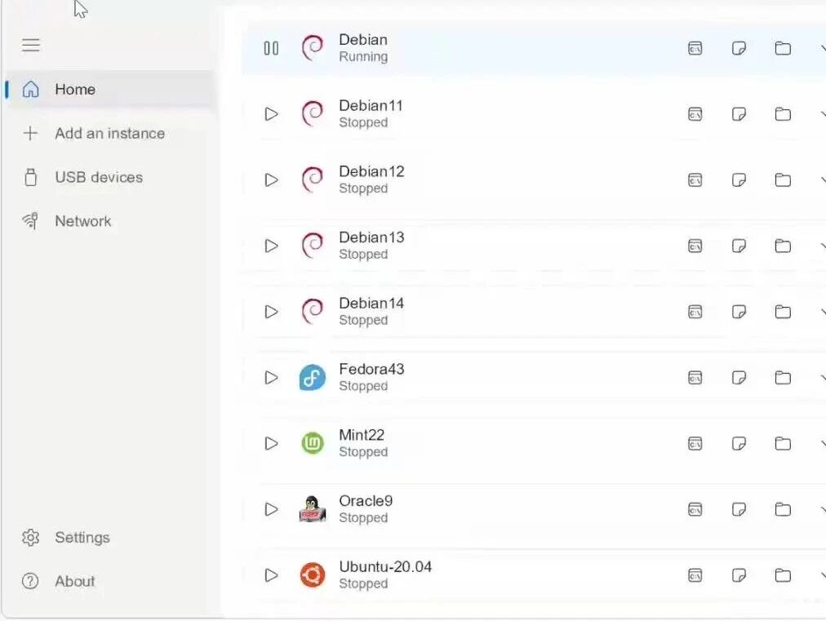Pause the running Debian instance
The height and width of the screenshot is (621, 826).
271,48
